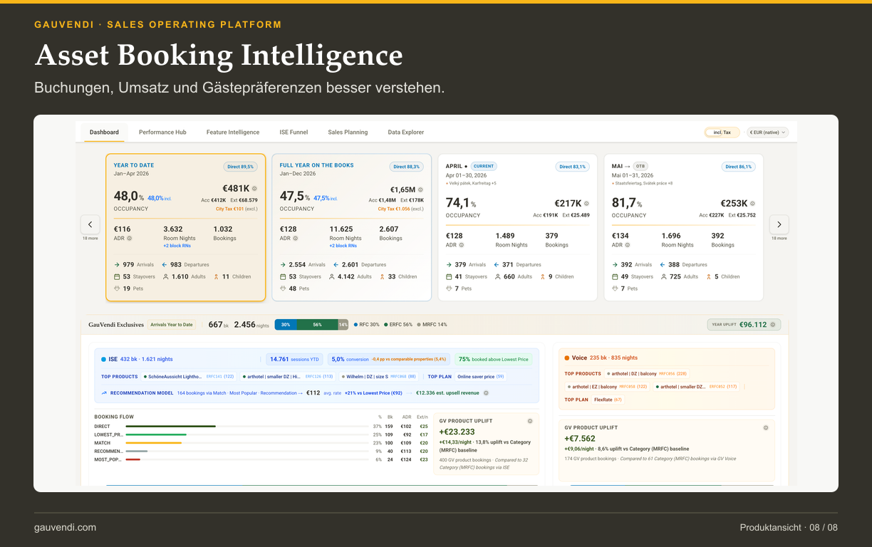
Task: Click pets paw icon next to 19
Action: (117, 288)
